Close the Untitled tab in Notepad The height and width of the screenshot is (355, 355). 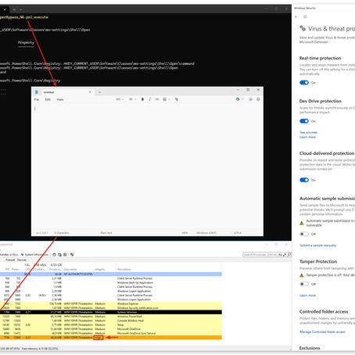click(x=90, y=92)
